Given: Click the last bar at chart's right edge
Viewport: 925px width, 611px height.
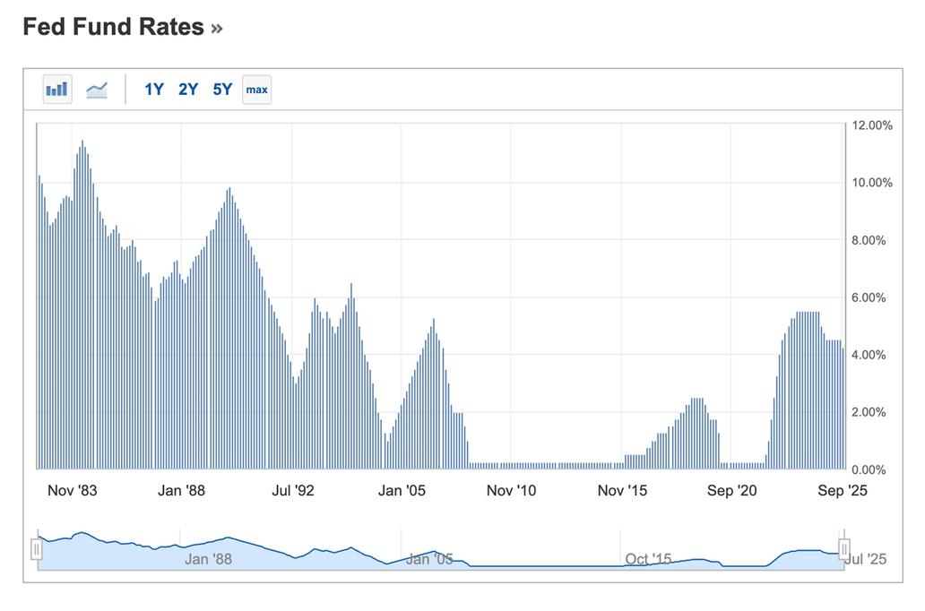Looking at the screenshot, I should click(843, 408).
